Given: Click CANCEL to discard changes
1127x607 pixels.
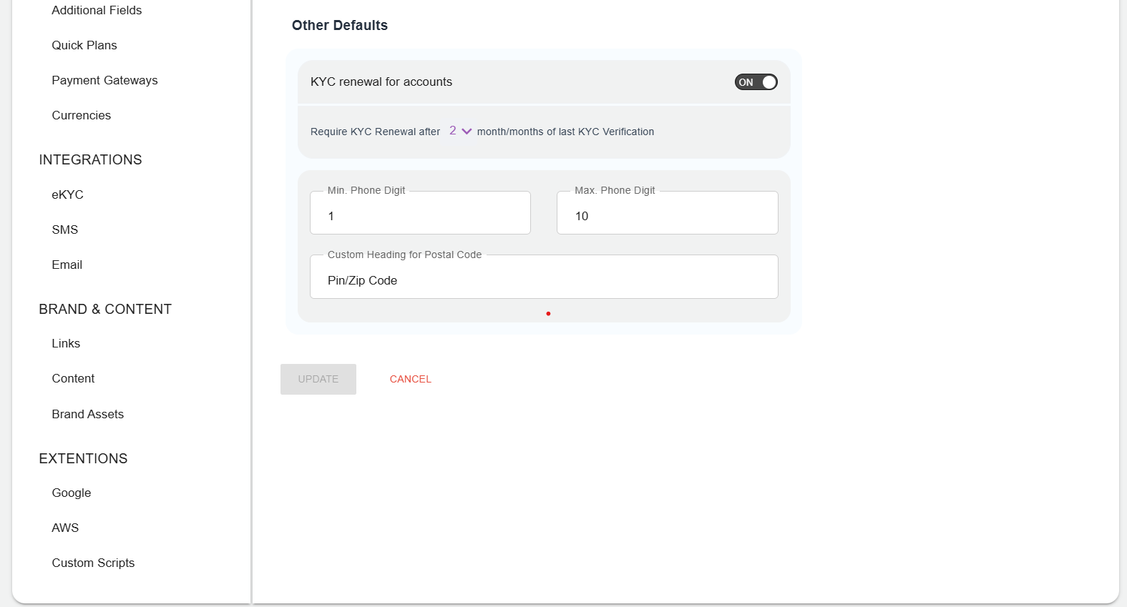Looking at the screenshot, I should point(410,379).
